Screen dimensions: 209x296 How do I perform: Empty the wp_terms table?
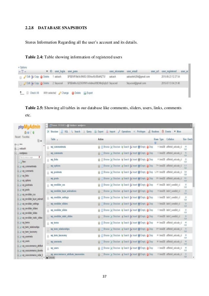(142, 223)
